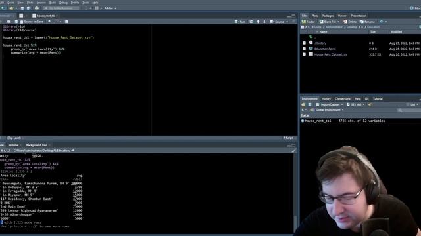Open the View menu
This screenshot has height=236, width=421.
click(20, 3)
